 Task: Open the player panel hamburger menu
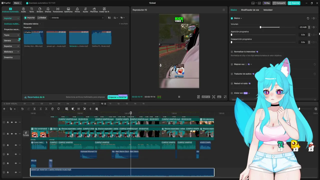(224, 10)
